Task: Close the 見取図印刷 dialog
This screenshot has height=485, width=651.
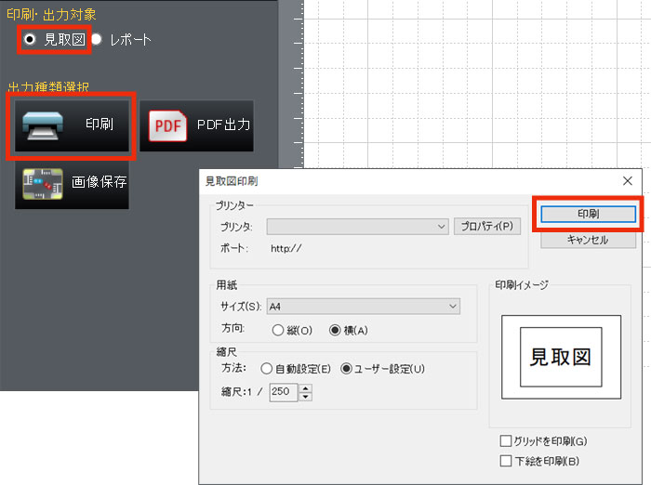Action: pyautogui.click(x=628, y=181)
